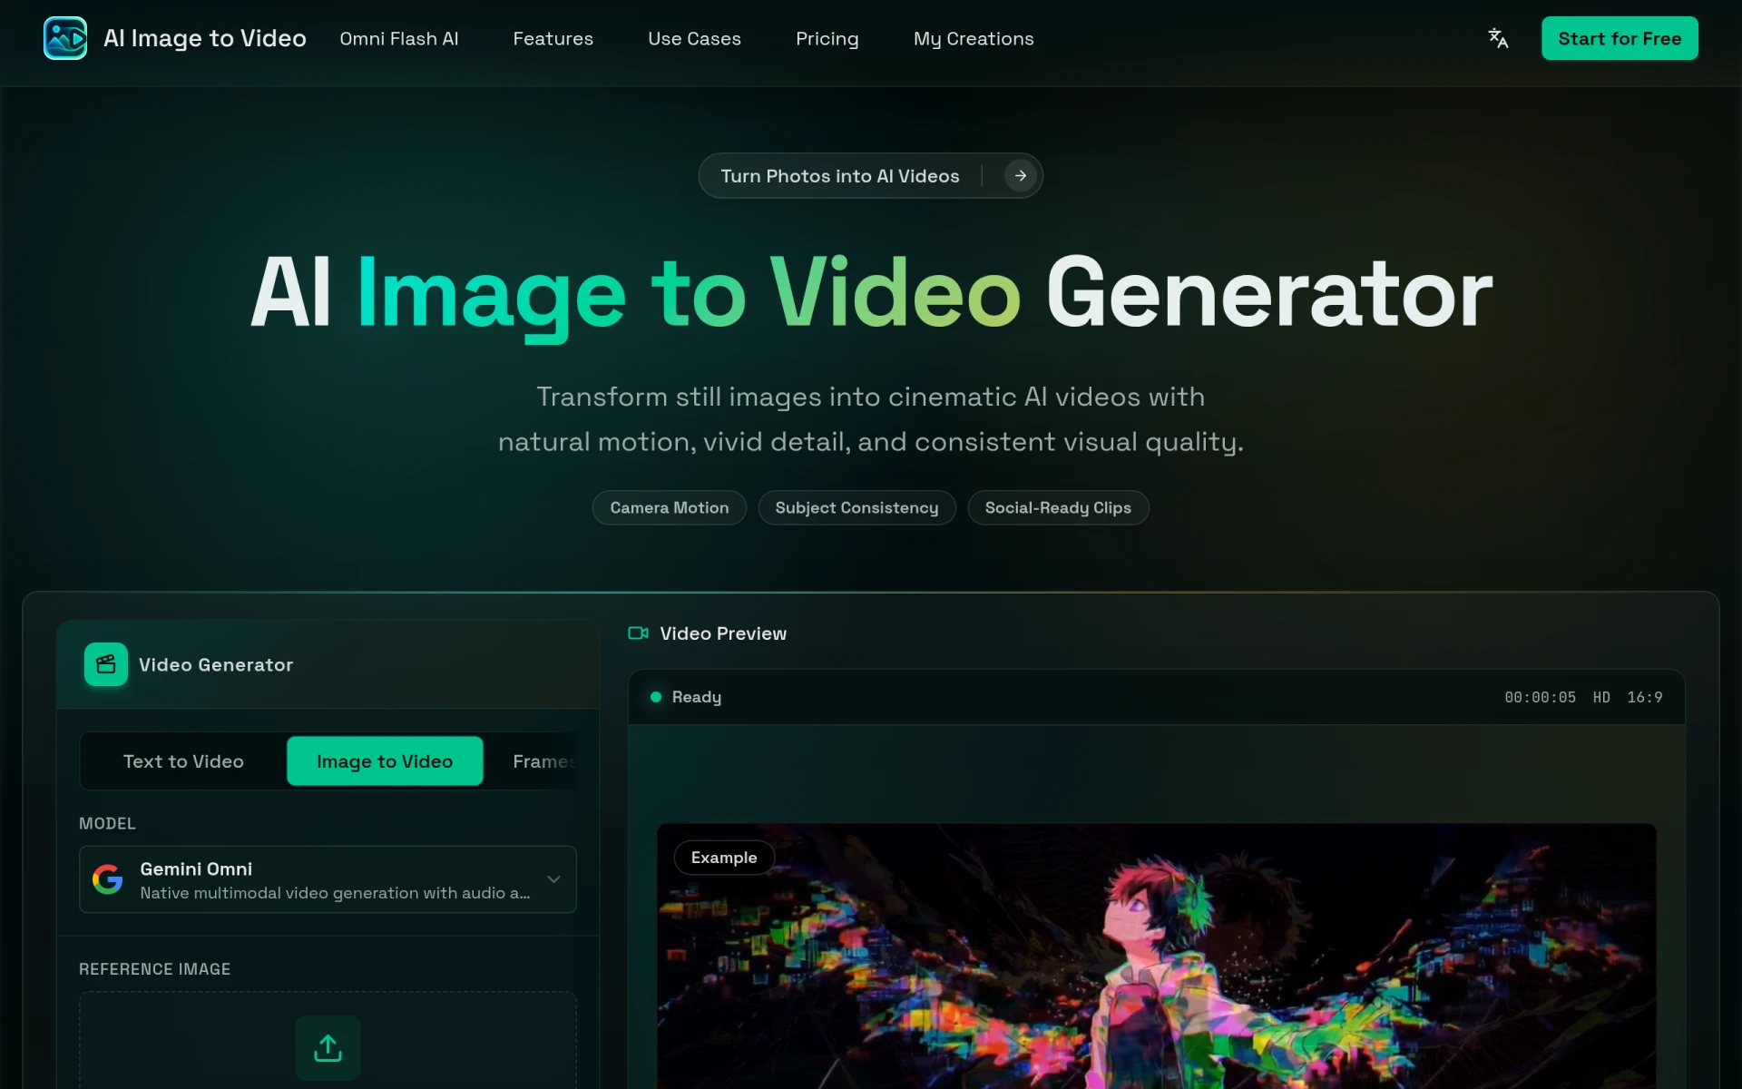This screenshot has height=1089, width=1742.
Task: Click the Turn Photos into AI Videos pill
Action: (870, 176)
